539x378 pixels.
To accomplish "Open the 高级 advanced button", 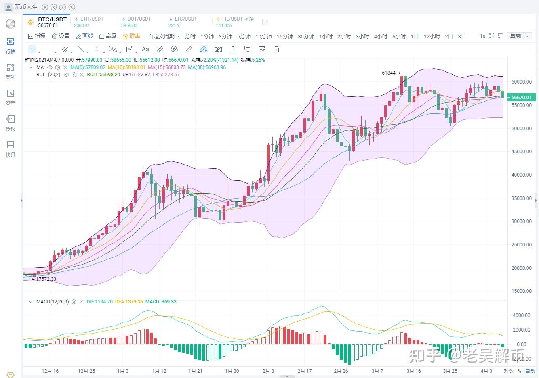I will click(x=108, y=36).
